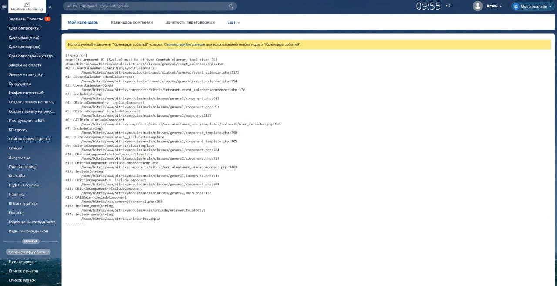This screenshot has width=557, height=286.
Task: Open the user avatar icon
Action: (x=478, y=6)
